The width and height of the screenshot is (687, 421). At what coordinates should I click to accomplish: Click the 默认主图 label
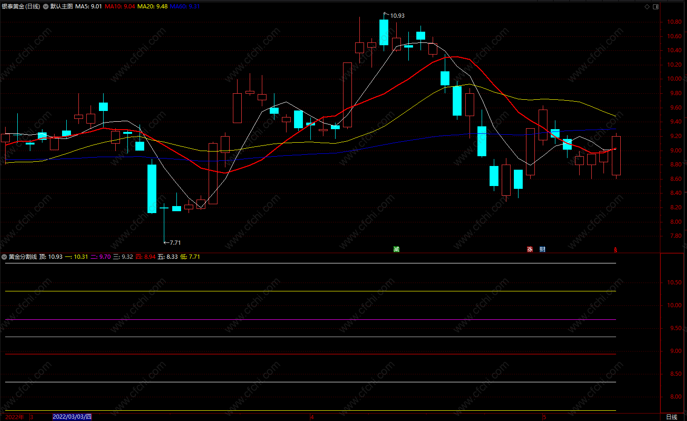coord(62,7)
